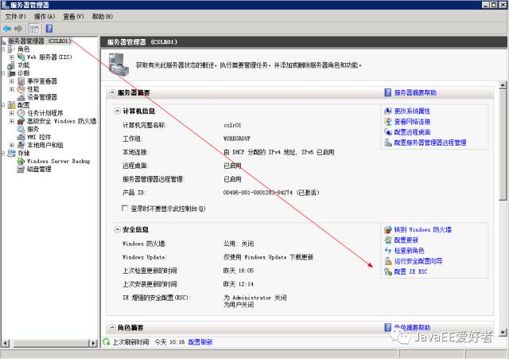Click the 配置远程桌面 icon
The image size is (509, 359).
[x=388, y=132]
